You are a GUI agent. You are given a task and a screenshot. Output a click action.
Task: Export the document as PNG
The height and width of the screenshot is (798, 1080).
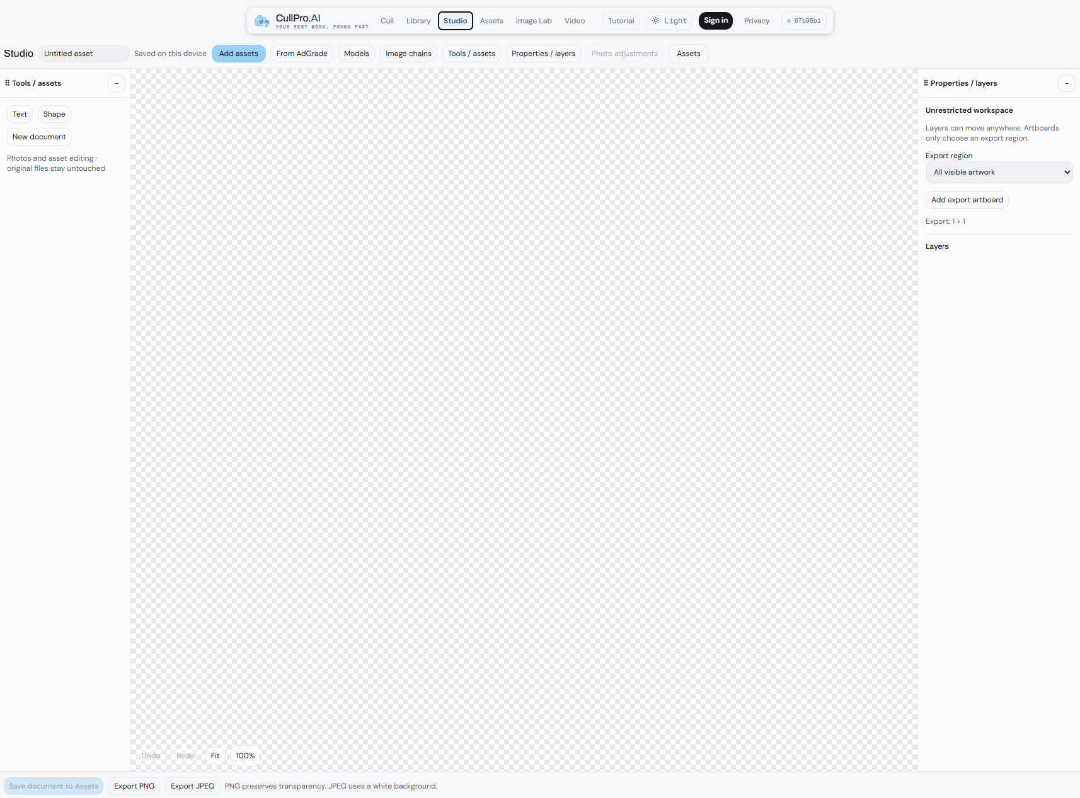click(134, 786)
